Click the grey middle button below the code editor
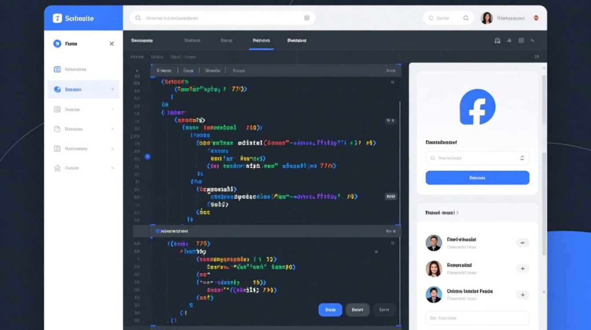 [x=358, y=310]
